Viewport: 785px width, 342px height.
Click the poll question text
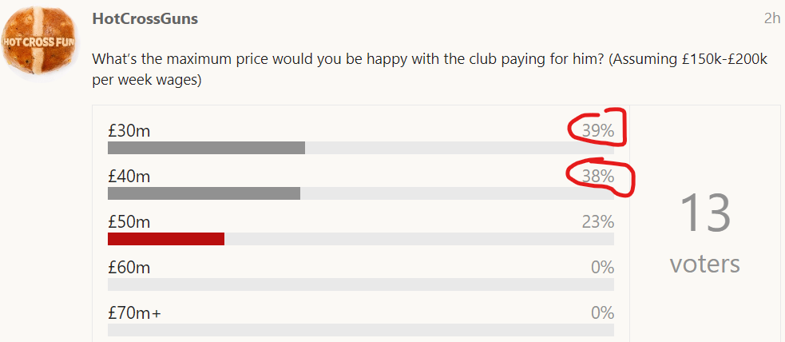430,70
